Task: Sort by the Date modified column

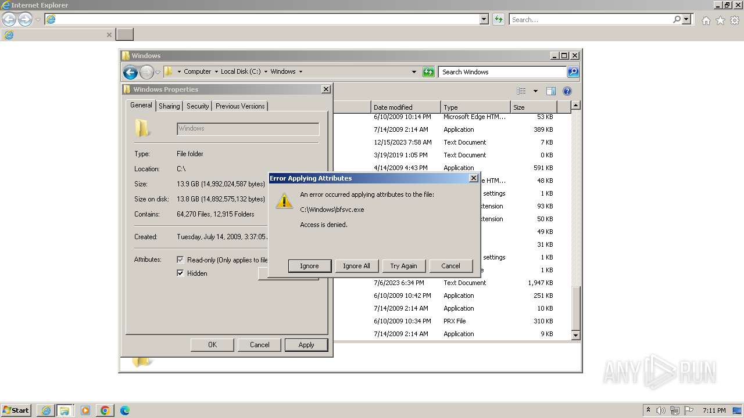Action: (406, 107)
